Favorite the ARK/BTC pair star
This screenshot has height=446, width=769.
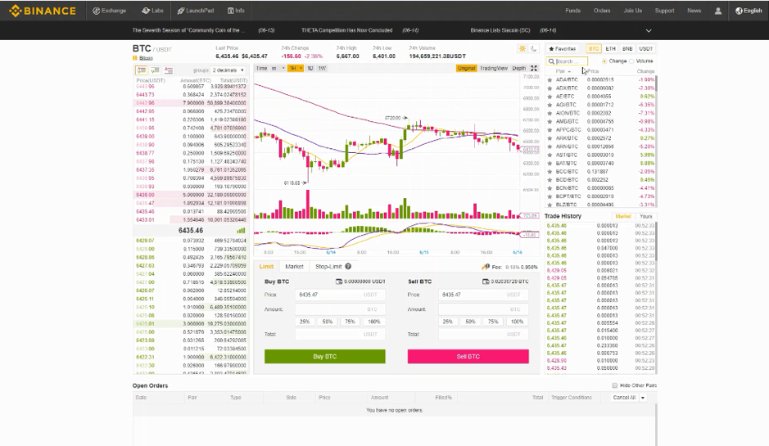(x=550, y=138)
